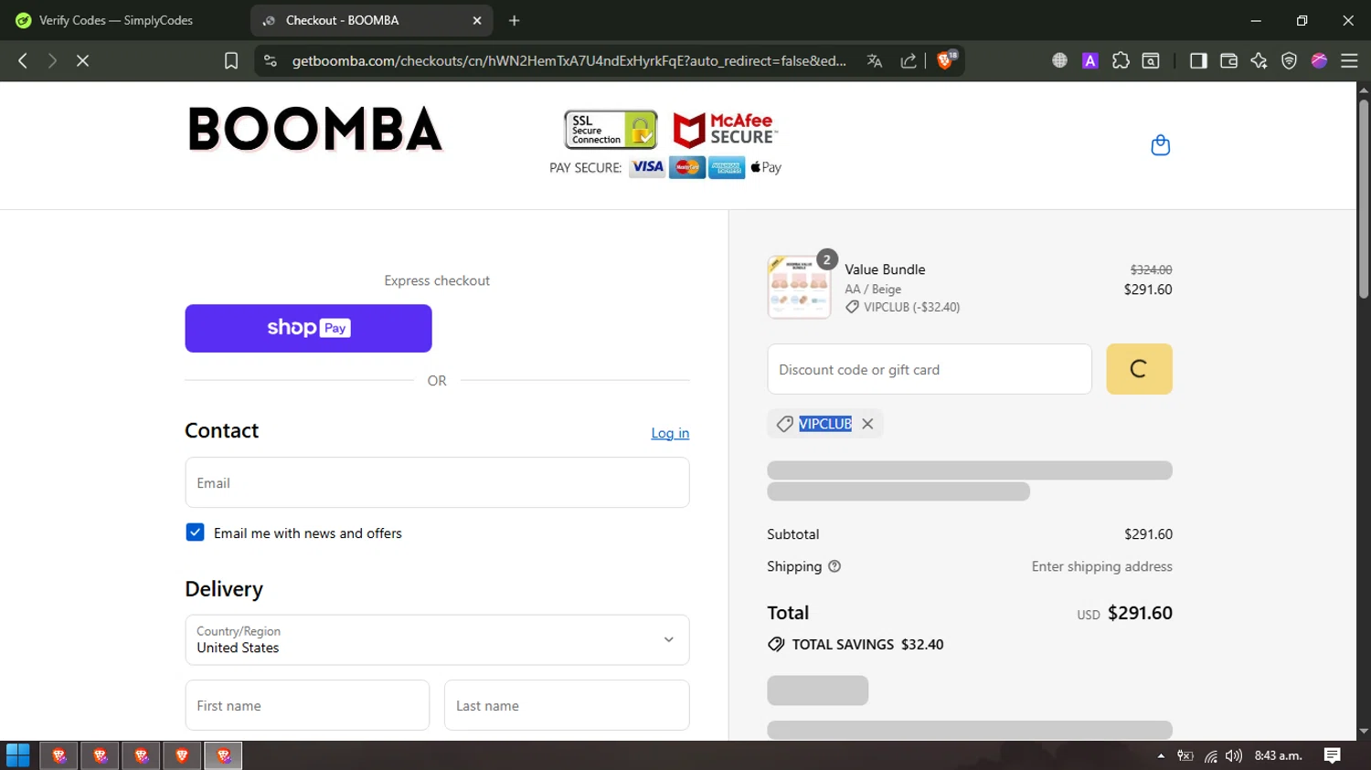Click the page find toolbar icon
This screenshot has height=770, width=1371.
click(1151, 60)
